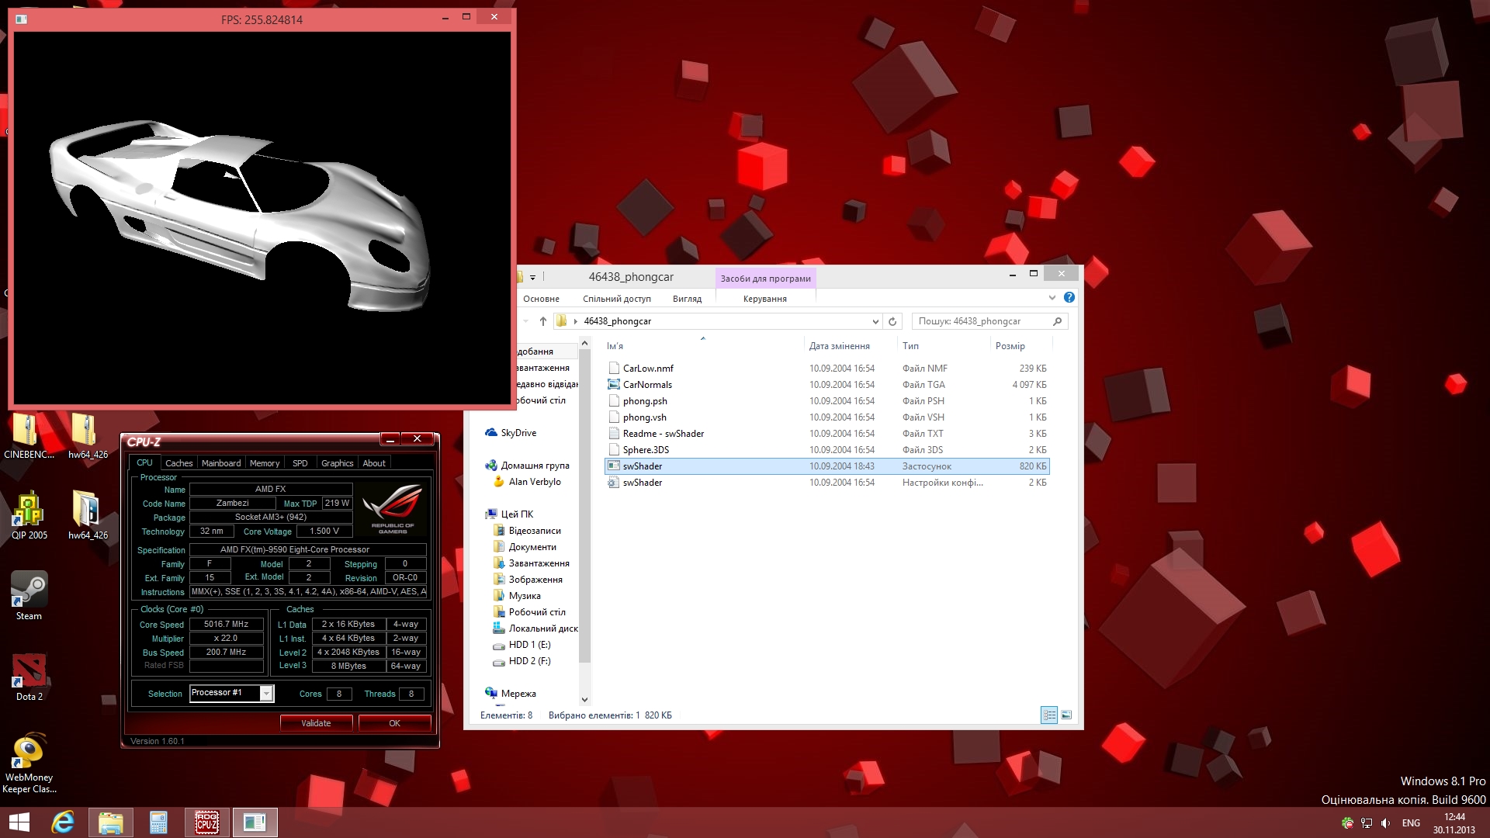Image resolution: width=1490 pixels, height=838 pixels.
Task: Click the Explorer refresh button
Action: point(892,321)
